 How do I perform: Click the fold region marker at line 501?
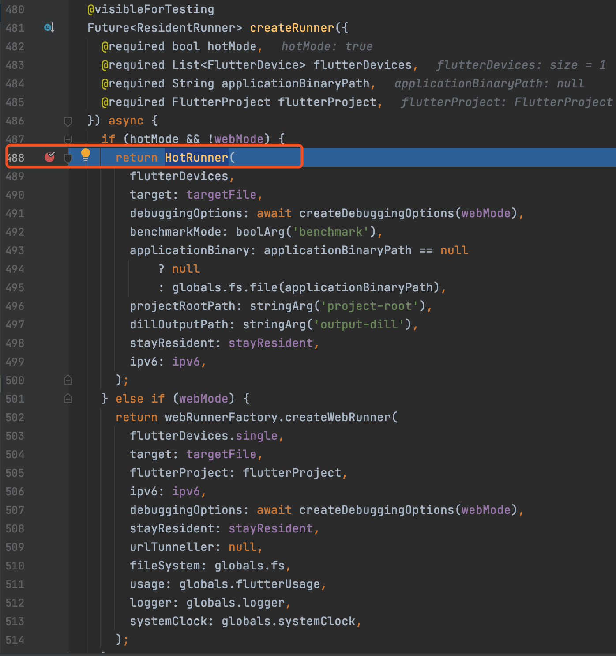coord(68,398)
